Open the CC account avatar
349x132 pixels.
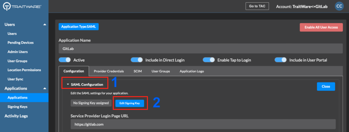[x=339, y=6]
